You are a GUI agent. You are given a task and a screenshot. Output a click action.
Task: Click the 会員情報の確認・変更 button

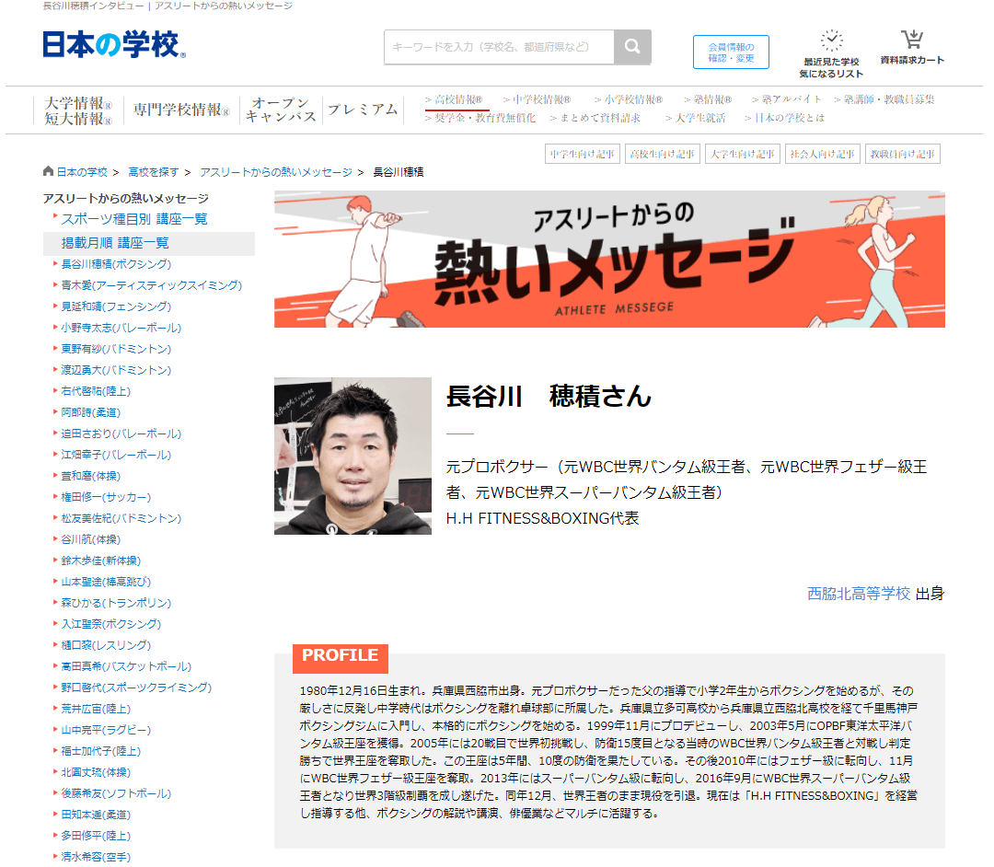[x=731, y=52]
